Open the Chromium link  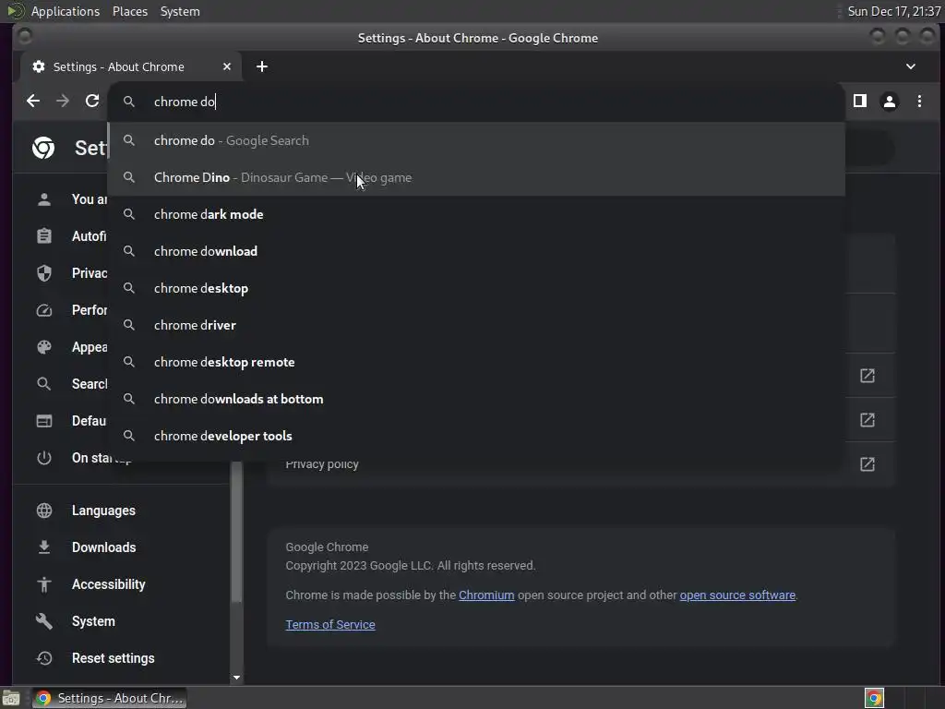[x=486, y=595]
